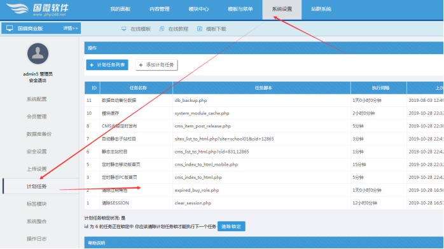Image resolution: width=444 pixels, height=249 pixels.
Task: Click the 模板下载 download icon
Action: coord(200,29)
